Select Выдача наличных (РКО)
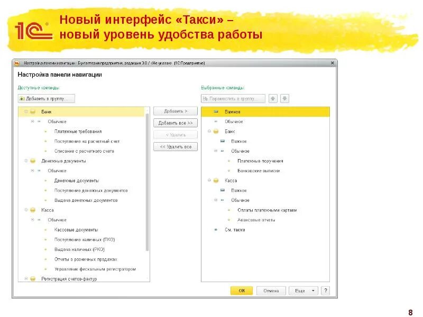 (80, 249)
